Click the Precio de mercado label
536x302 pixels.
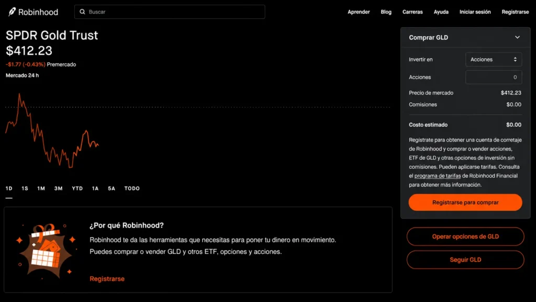431,93
